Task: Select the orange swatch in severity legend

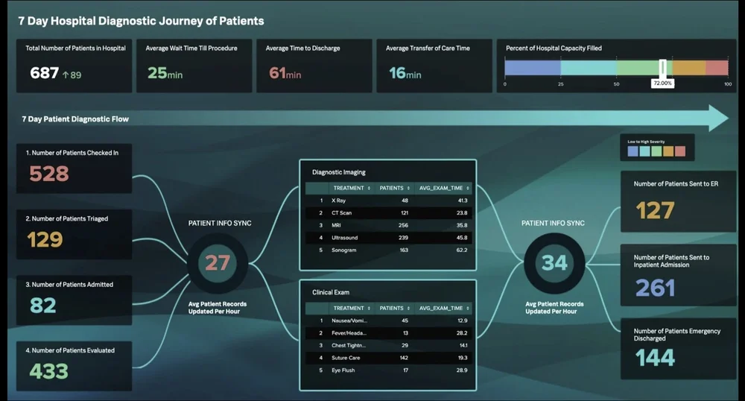Action: pyautogui.click(x=668, y=151)
